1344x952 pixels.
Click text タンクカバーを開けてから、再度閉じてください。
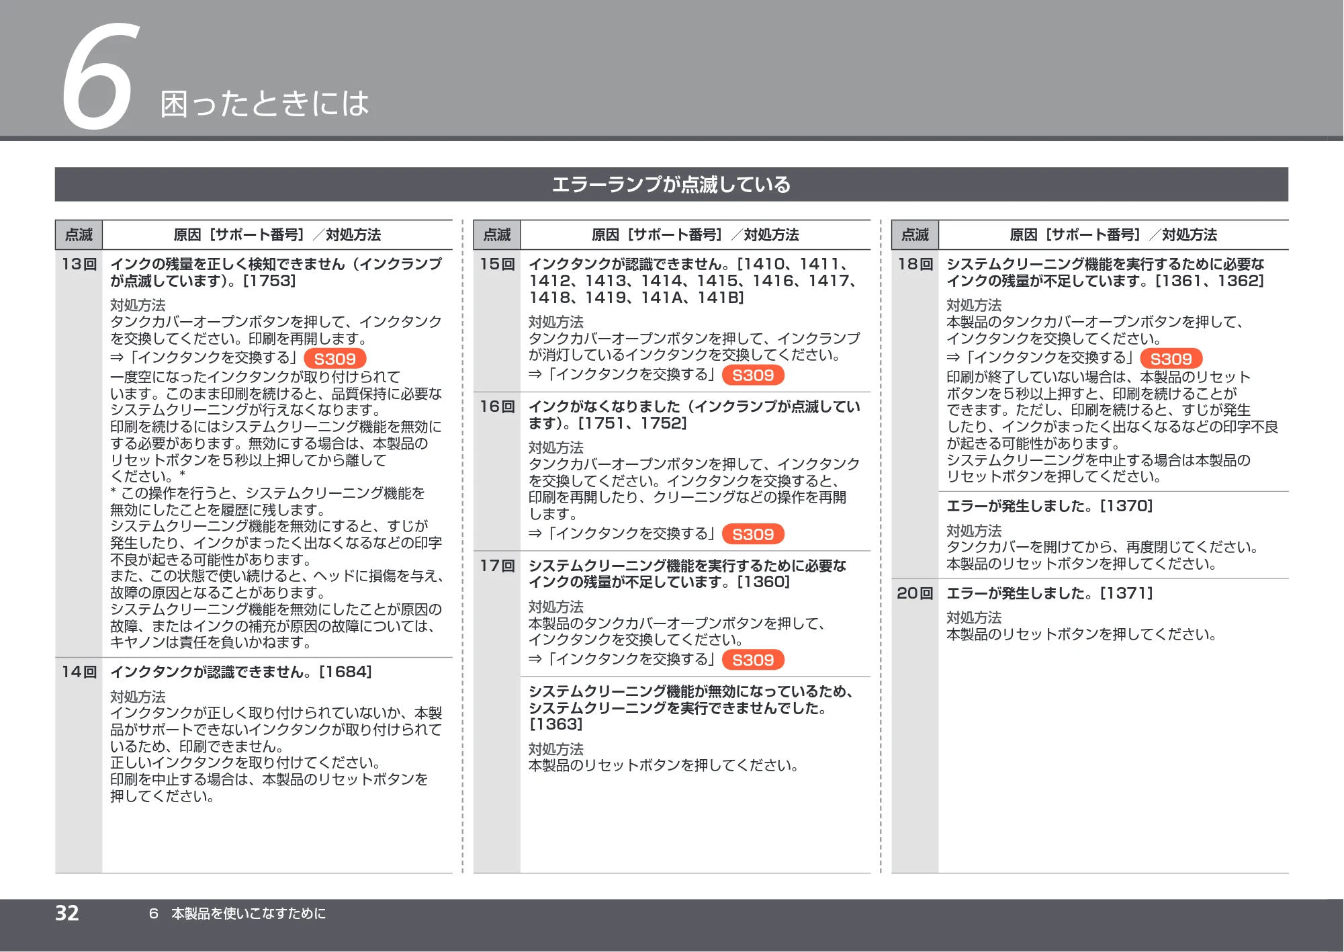(1104, 547)
